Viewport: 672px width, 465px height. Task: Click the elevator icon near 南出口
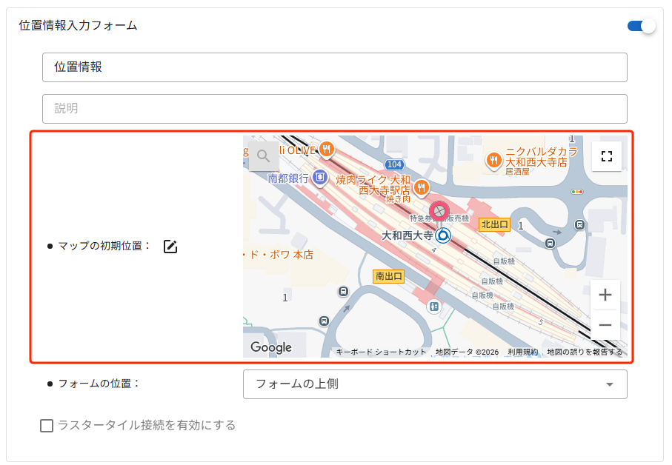(x=434, y=306)
